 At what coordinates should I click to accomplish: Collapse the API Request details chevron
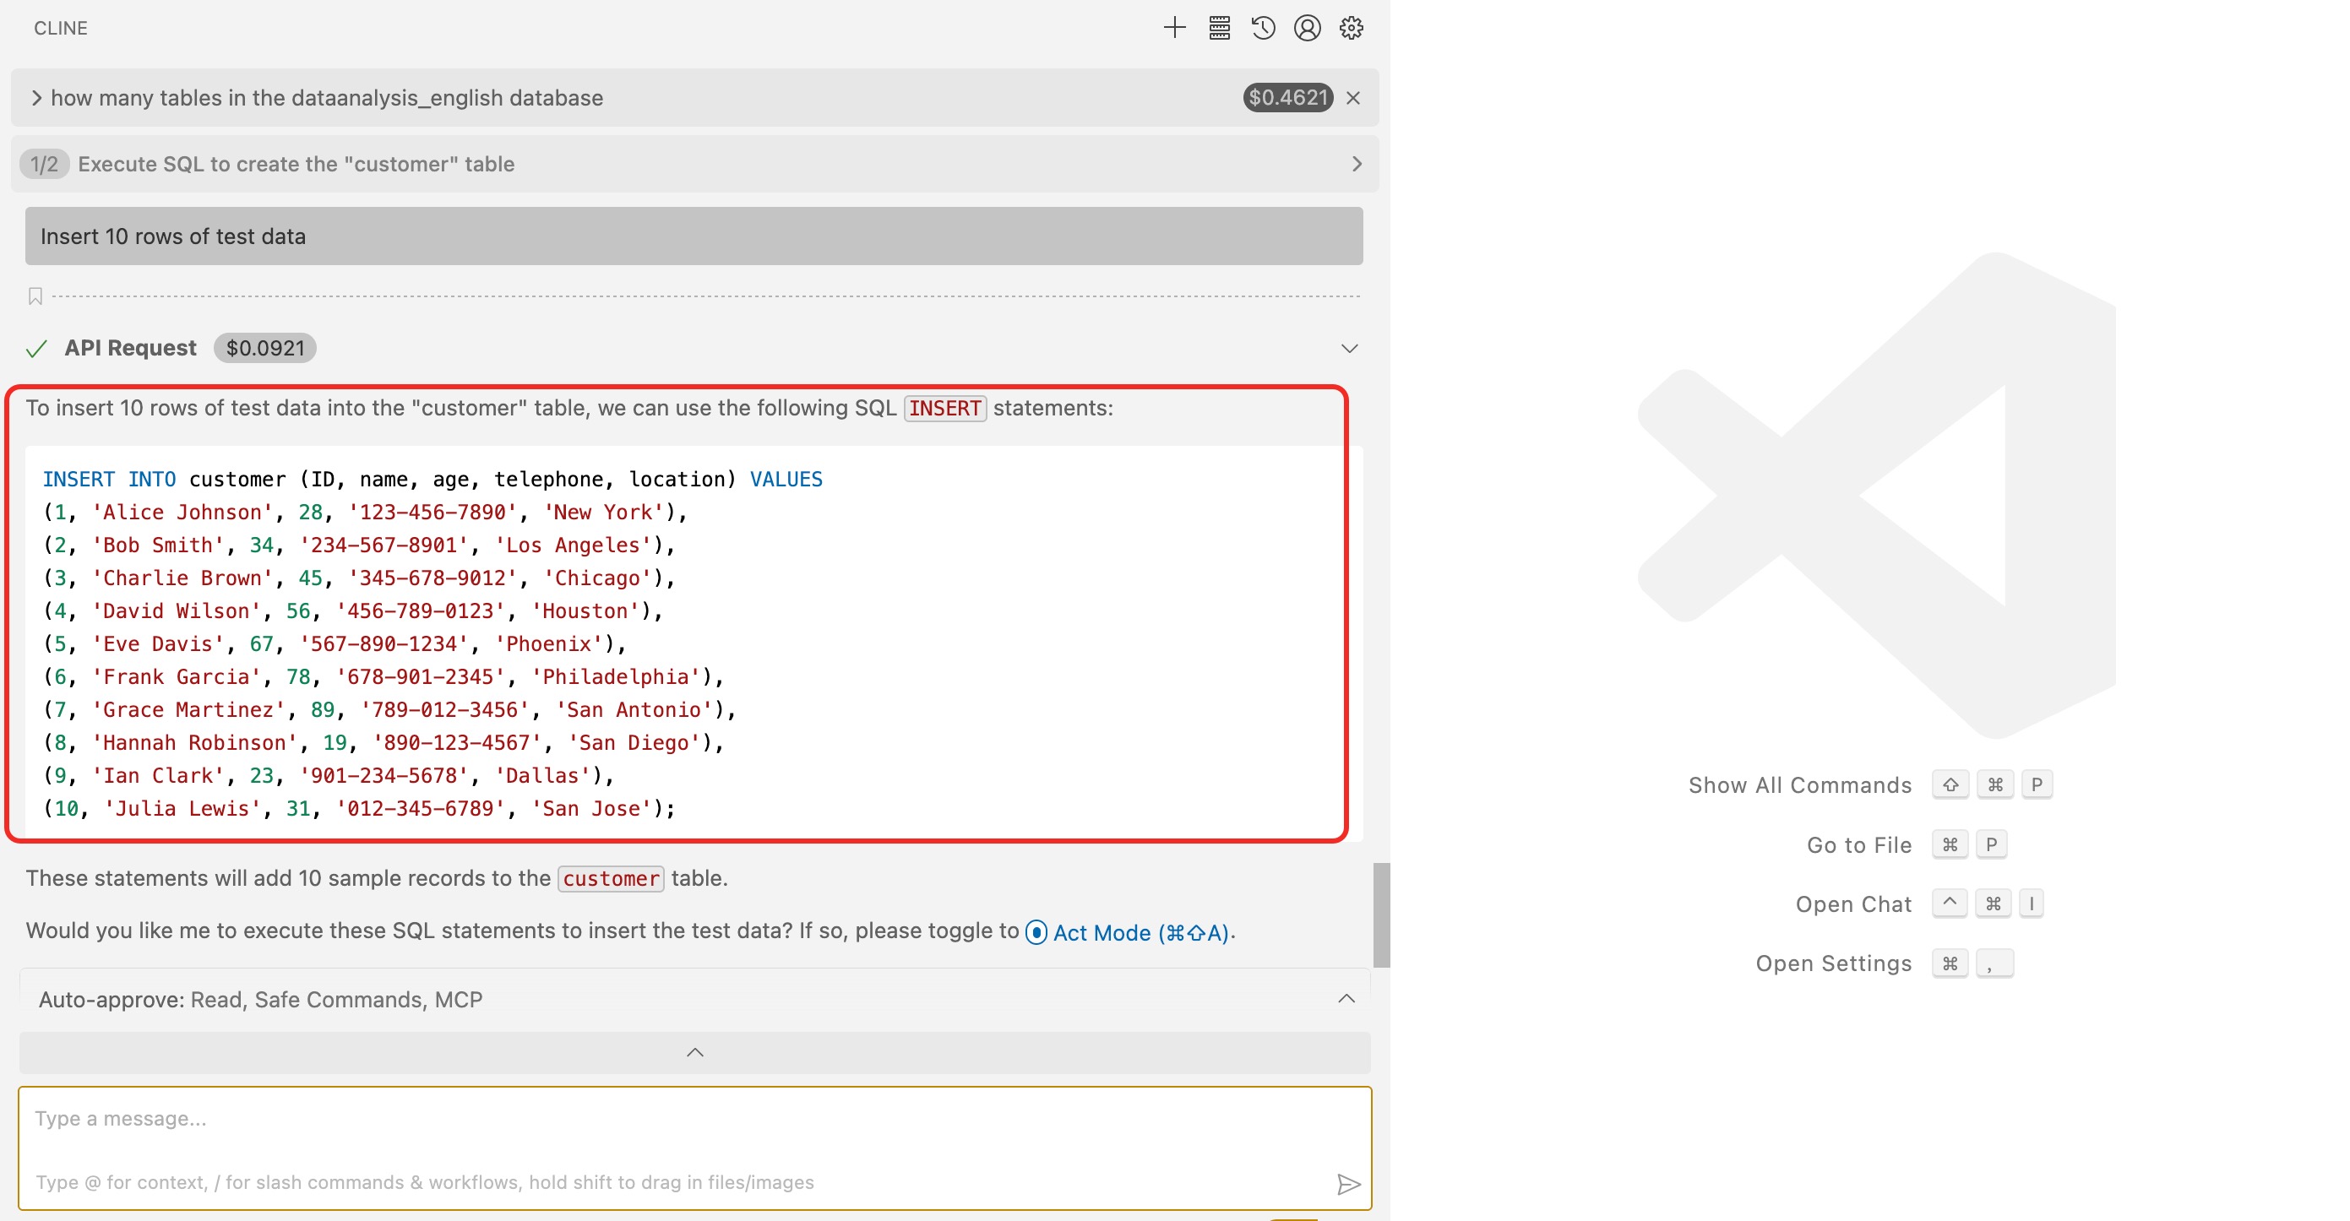tap(1349, 349)
